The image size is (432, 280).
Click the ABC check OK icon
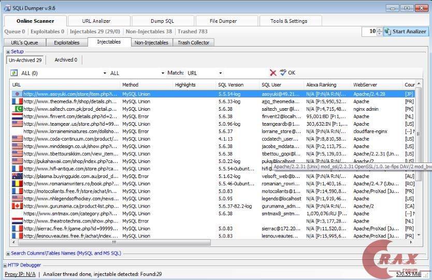(x=283, y=73)
